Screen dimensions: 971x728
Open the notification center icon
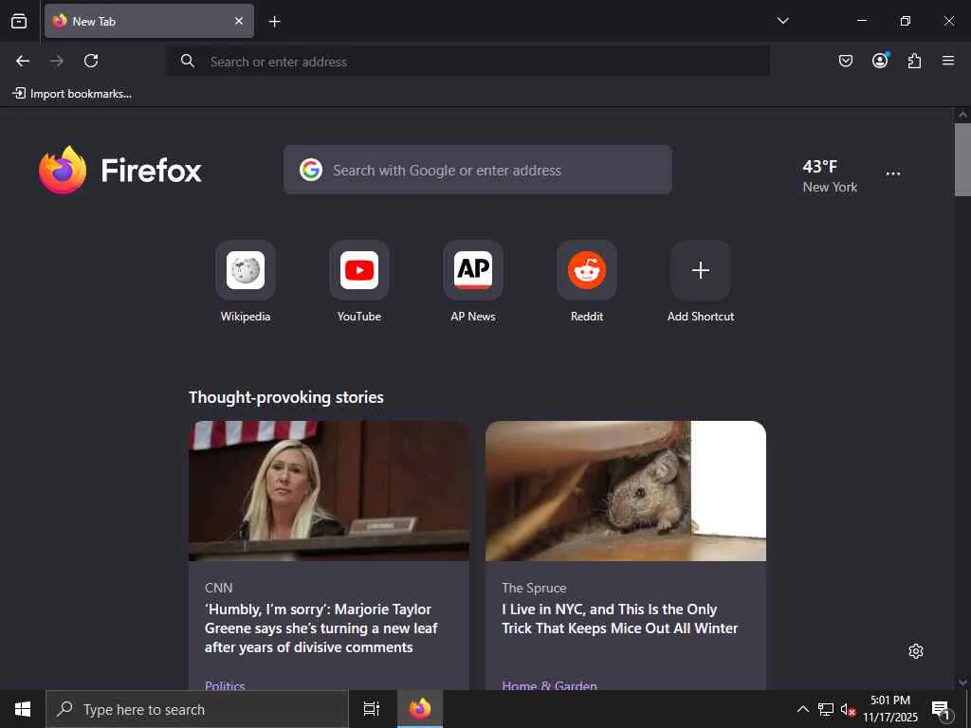tap(942, 709)
